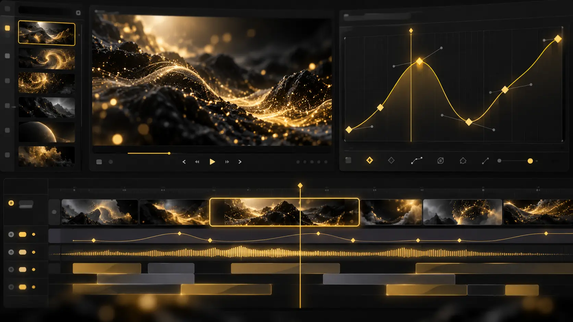Click the top-right end keyframe on curve

558,39
